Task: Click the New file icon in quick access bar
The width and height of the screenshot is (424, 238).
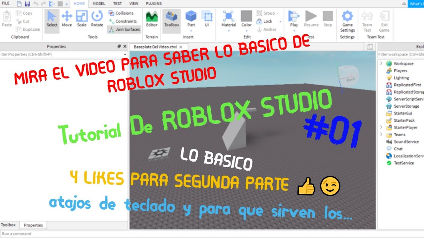Action: click(x=20, y=4)
